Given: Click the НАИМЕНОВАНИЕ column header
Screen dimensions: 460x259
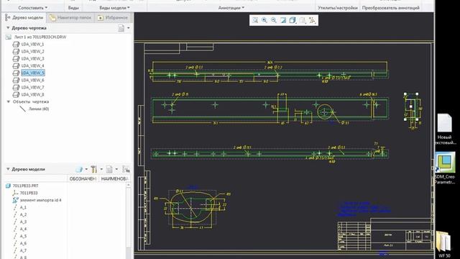Looking at the screenshot, I should pyautogui.click(x=114, y=178).
